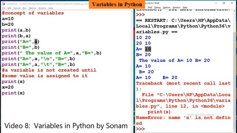This screenshot has width=237, height=133.
Task: Click the top '>>>' prompt above RESTART
Action: point(140,15)
